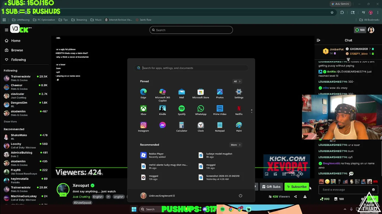Open Chrome three-dot menu

point(378,12)
